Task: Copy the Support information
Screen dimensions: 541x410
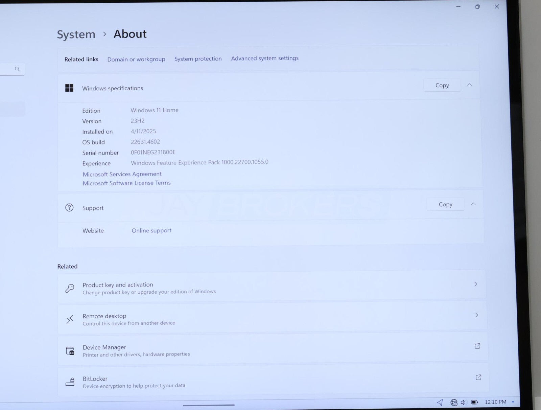Action: point(445,204)
